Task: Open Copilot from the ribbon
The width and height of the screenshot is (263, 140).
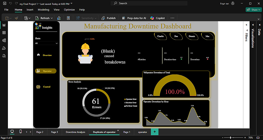Action: pyautogui.click(x=158, y=18)
